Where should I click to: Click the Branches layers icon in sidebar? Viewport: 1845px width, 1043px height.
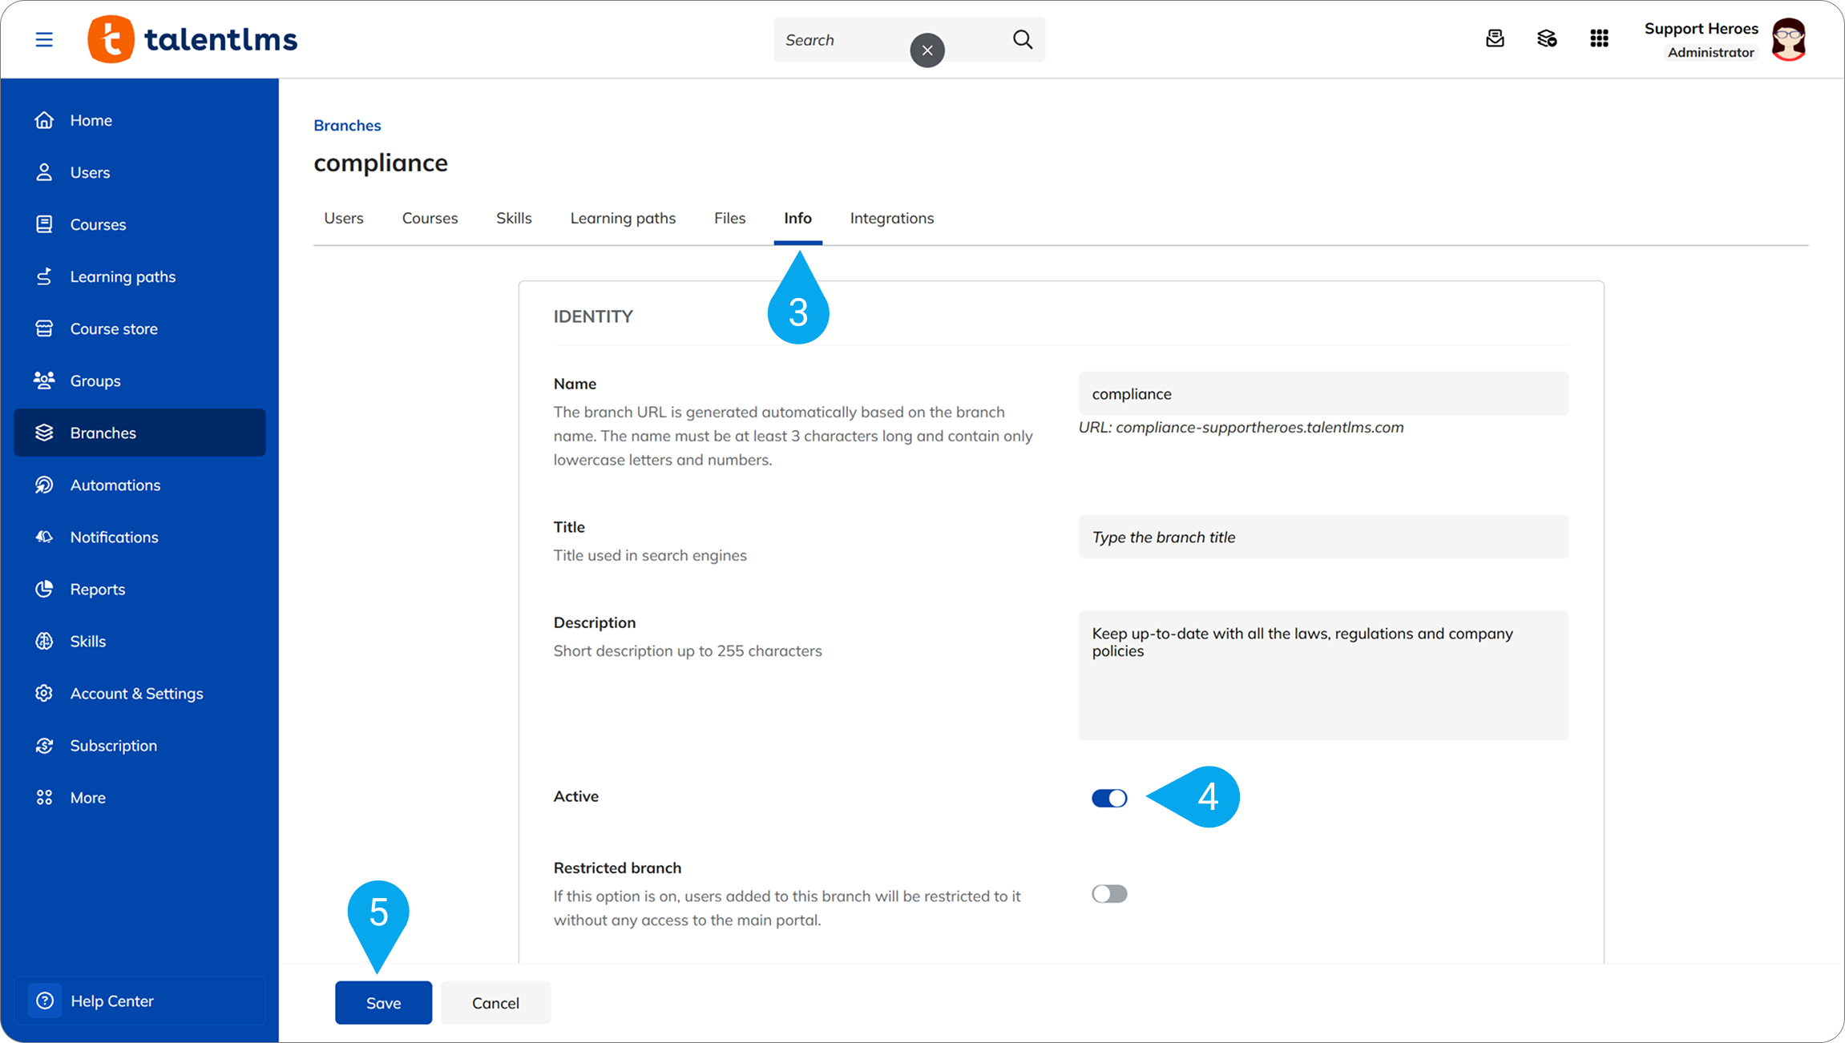[x=44, y=433]
